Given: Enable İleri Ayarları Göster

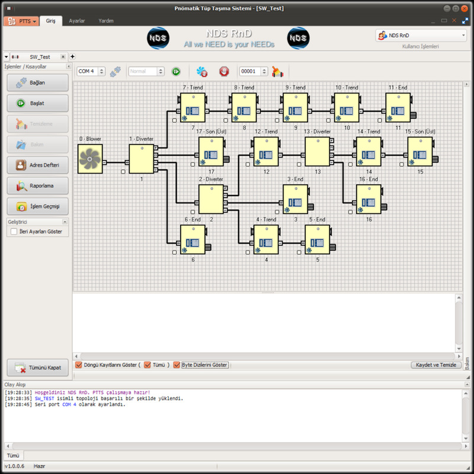Looking at the screenshot, I should pos(14,232).
